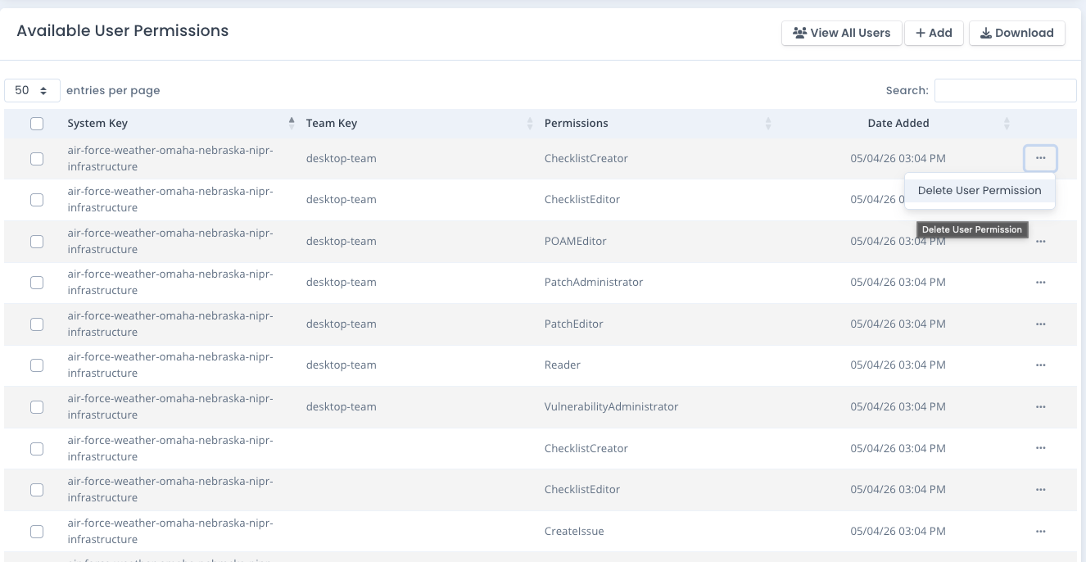Open the ellipsis menu for desktop-team ChecklistCreator row
1086x562 pixels.
click(x=1040, y=158)
